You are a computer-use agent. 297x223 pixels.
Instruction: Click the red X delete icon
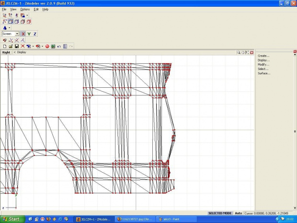[x=23, y=46]
